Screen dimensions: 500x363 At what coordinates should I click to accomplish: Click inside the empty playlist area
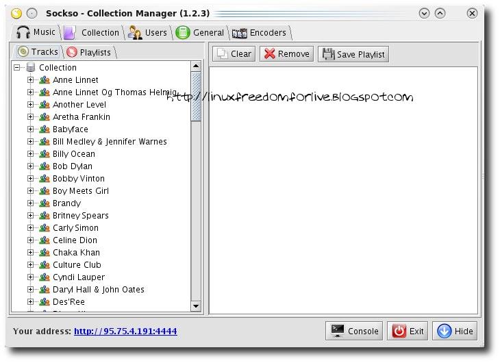(343, 190)
